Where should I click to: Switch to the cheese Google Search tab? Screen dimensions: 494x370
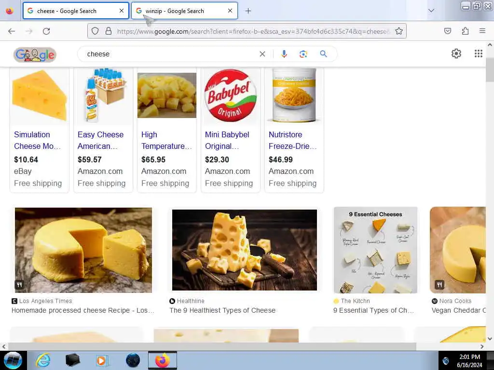(x=76, y=11)
